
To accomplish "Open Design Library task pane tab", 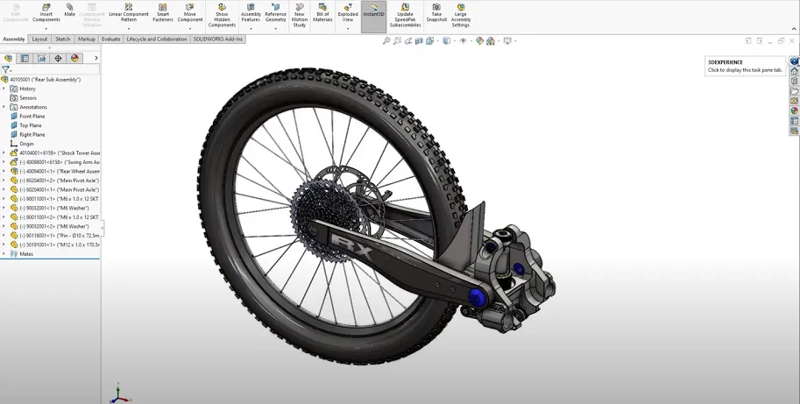I will [x=795, y=82].
